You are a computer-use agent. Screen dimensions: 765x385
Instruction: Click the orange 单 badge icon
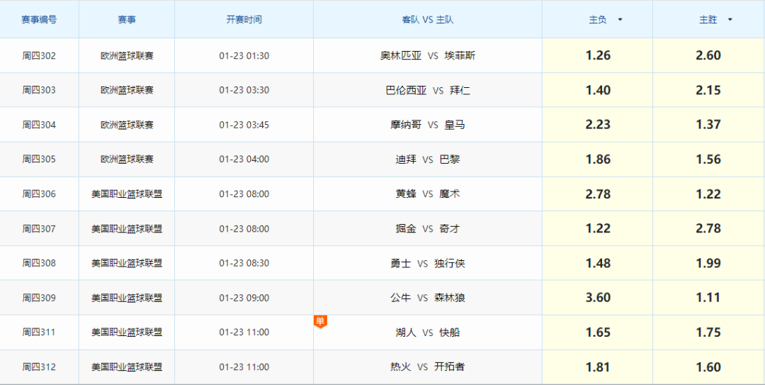point(320,321)
